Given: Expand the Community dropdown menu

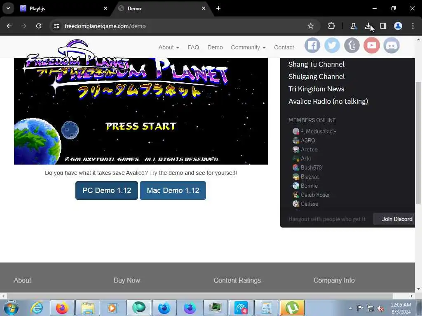Looking at the screenshot, I should click(x=248, y=47).
